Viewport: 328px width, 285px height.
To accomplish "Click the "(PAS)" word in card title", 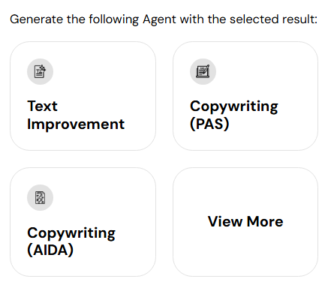I will 209,124.
